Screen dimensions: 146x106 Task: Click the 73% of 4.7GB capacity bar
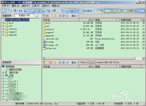124,11
